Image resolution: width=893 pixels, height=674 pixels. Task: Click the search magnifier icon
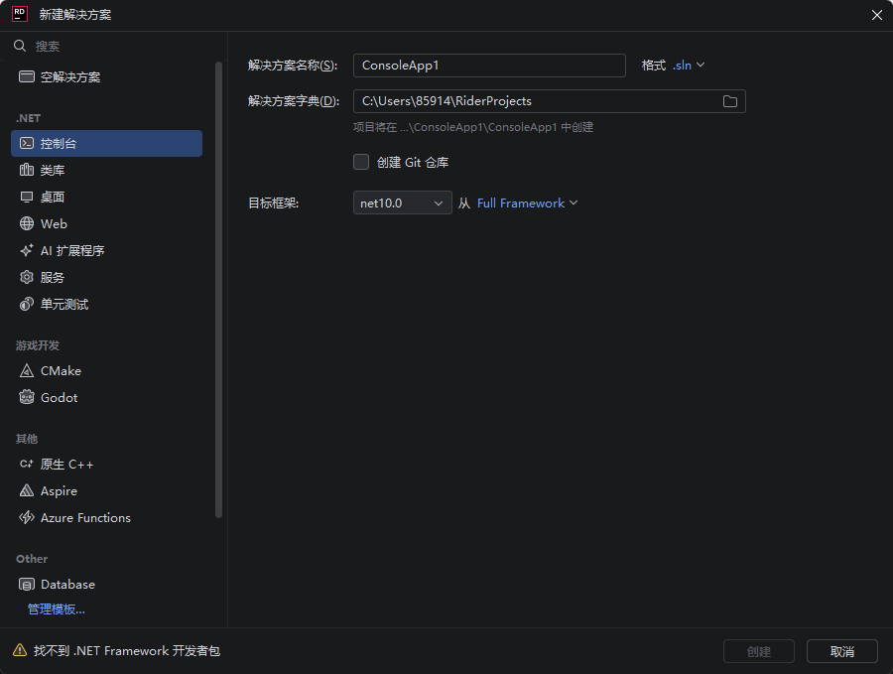(x=20, y=46)
